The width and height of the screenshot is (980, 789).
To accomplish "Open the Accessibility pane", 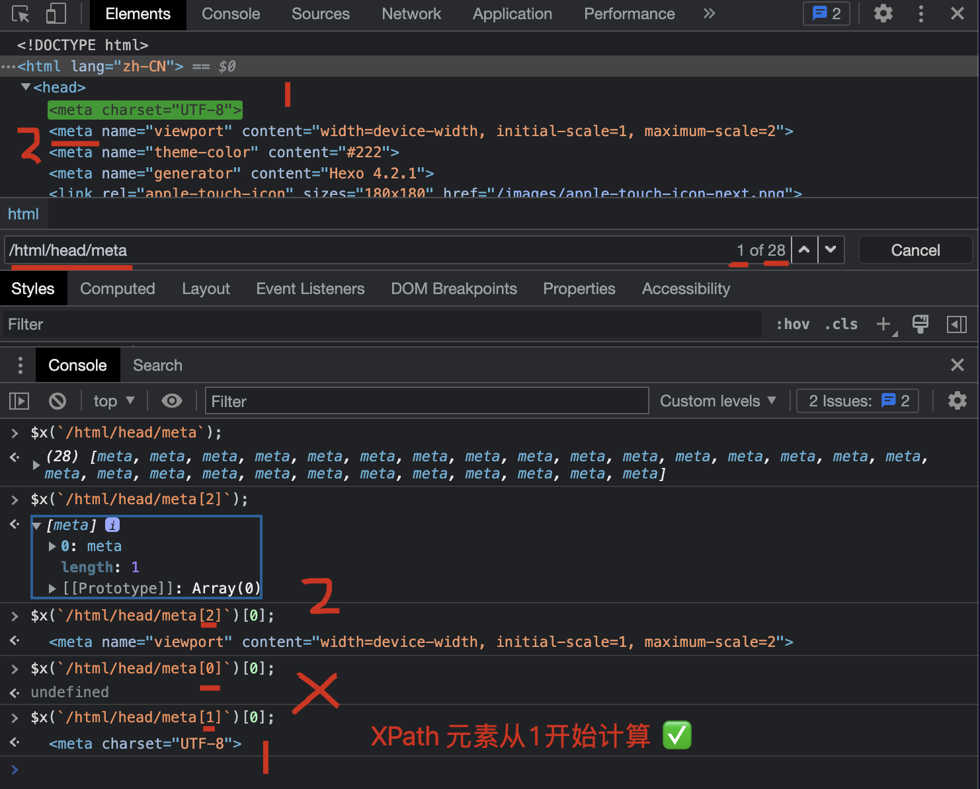I will click(686, 289).
